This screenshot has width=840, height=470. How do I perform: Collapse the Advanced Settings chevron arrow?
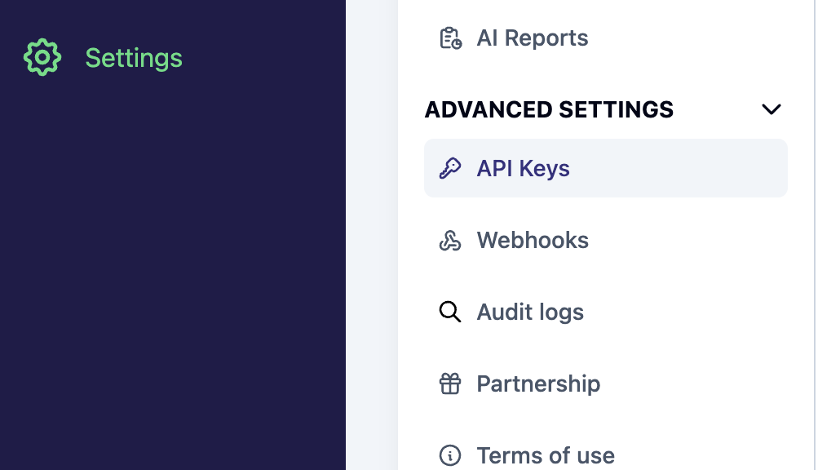tap(771, 109)
